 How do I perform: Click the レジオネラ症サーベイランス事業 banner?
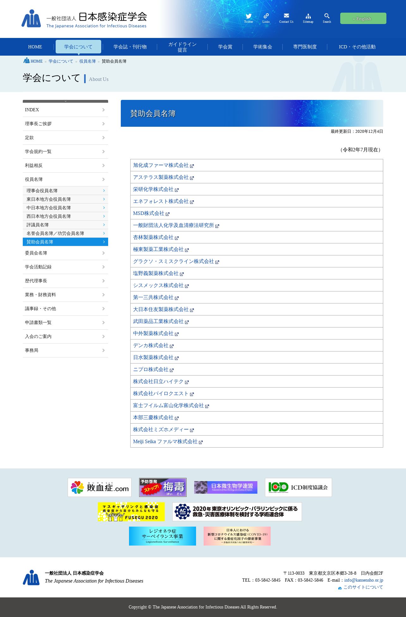163,536
